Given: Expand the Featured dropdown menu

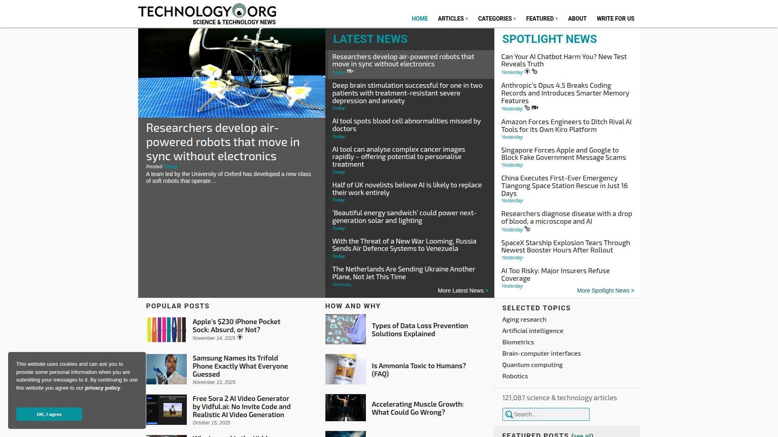Looking at the screenshot, I should pyautogui.click(x=542, y=19).
